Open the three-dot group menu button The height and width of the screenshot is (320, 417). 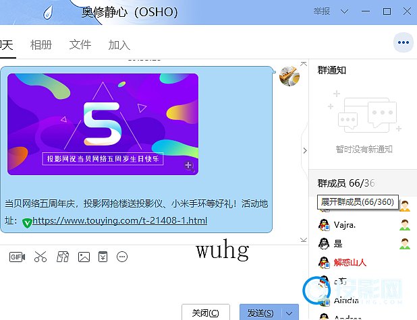coord(404,42)
